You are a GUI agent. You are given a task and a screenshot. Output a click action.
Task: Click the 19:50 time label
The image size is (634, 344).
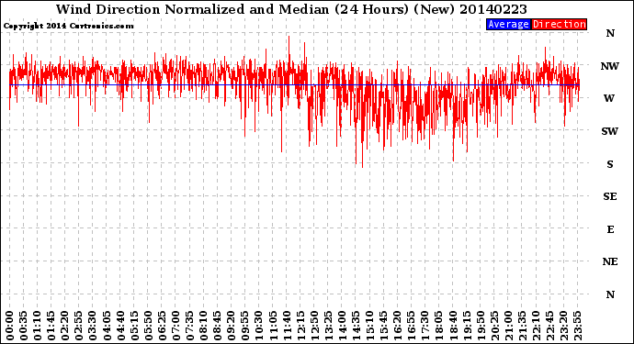481,326
